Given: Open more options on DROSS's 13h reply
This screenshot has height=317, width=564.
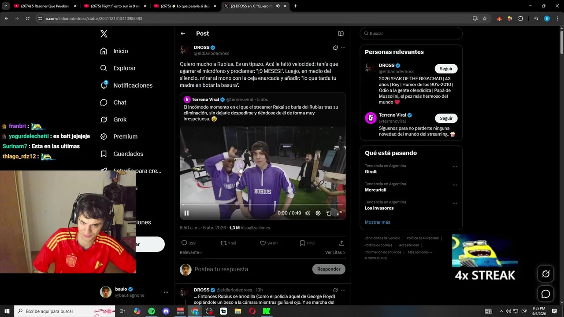Looking at the screenshot, I should tap(343, 290).
